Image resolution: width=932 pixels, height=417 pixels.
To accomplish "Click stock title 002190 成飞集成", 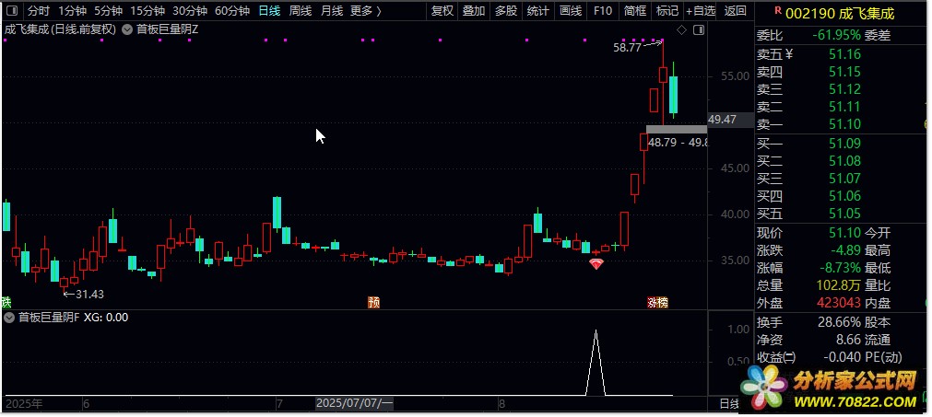I will click(839, 13).
